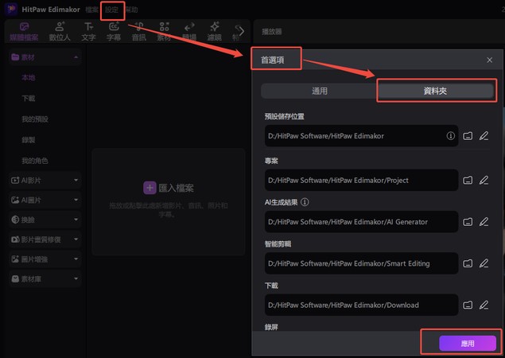Click the 應用 apply button
The width and height of the screenshot is (505, 358).
[x=468, y=344]
